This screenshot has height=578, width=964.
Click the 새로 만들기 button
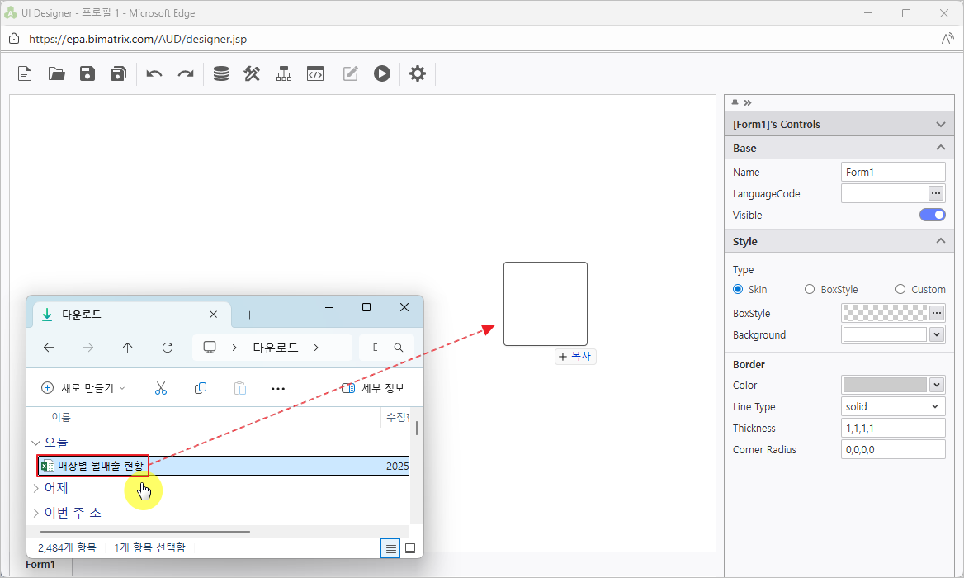pyautogui.click(x=83, y=388)
